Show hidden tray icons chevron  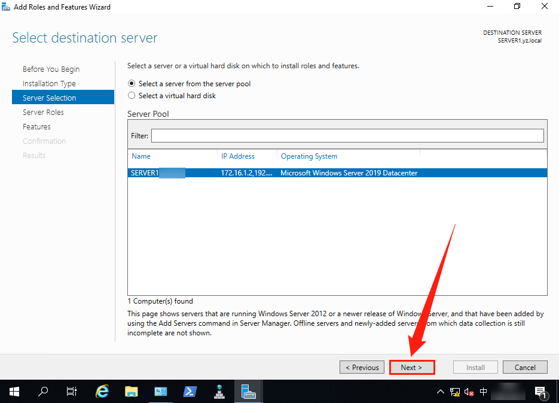coord(440,392)
